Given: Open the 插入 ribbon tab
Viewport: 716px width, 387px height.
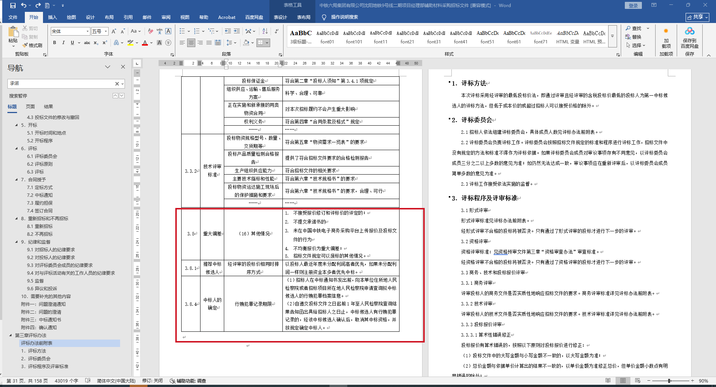Looking at the screenshot, I should 53,17.
